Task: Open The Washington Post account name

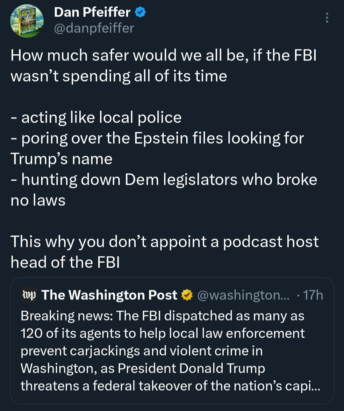Action: (x=109, y=295)
